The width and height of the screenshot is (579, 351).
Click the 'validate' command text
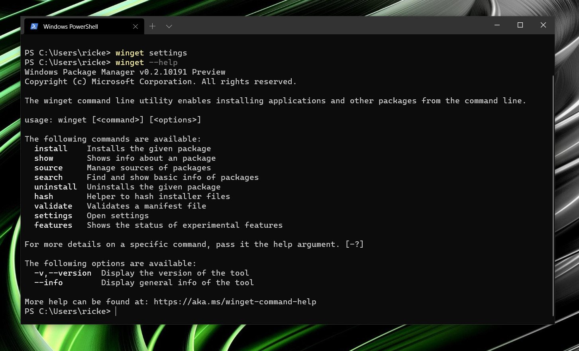pyautogui.click(x=53, y=206)
